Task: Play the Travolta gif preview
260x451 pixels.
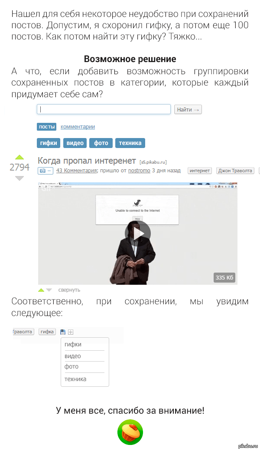Action: [x=138, y=233]
